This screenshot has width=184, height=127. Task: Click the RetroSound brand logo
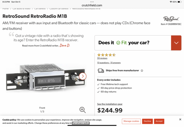171,19
